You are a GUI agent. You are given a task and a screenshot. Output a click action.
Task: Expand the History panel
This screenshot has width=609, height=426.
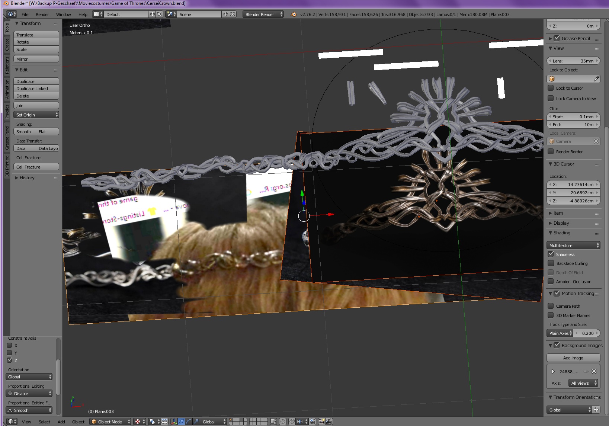click(x=27, y=178)
